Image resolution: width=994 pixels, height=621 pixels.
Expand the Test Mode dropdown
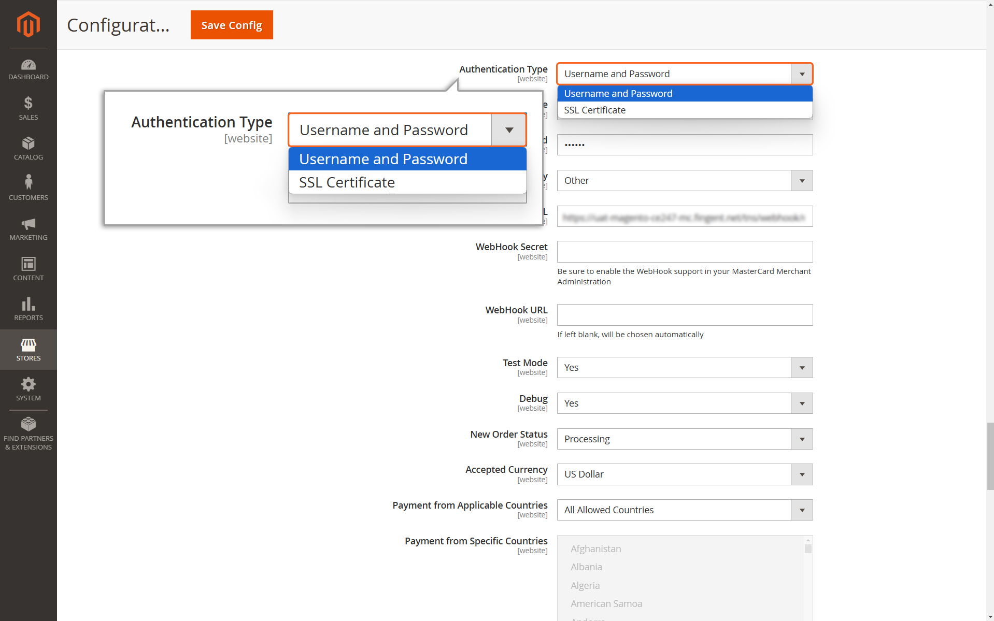coord(685,367)
